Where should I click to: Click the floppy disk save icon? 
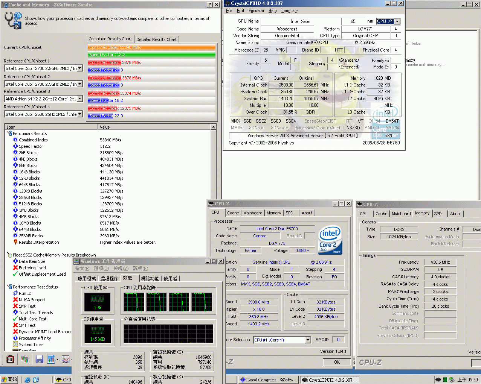39,359
